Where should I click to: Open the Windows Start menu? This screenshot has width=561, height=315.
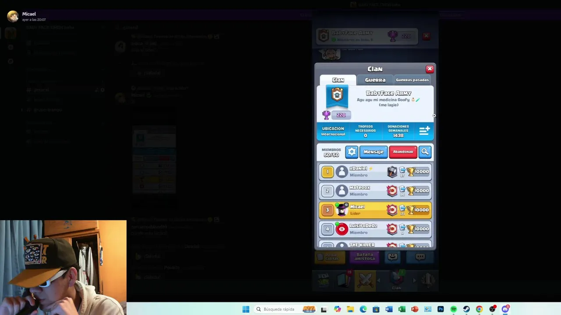click(x=246, y=309)
